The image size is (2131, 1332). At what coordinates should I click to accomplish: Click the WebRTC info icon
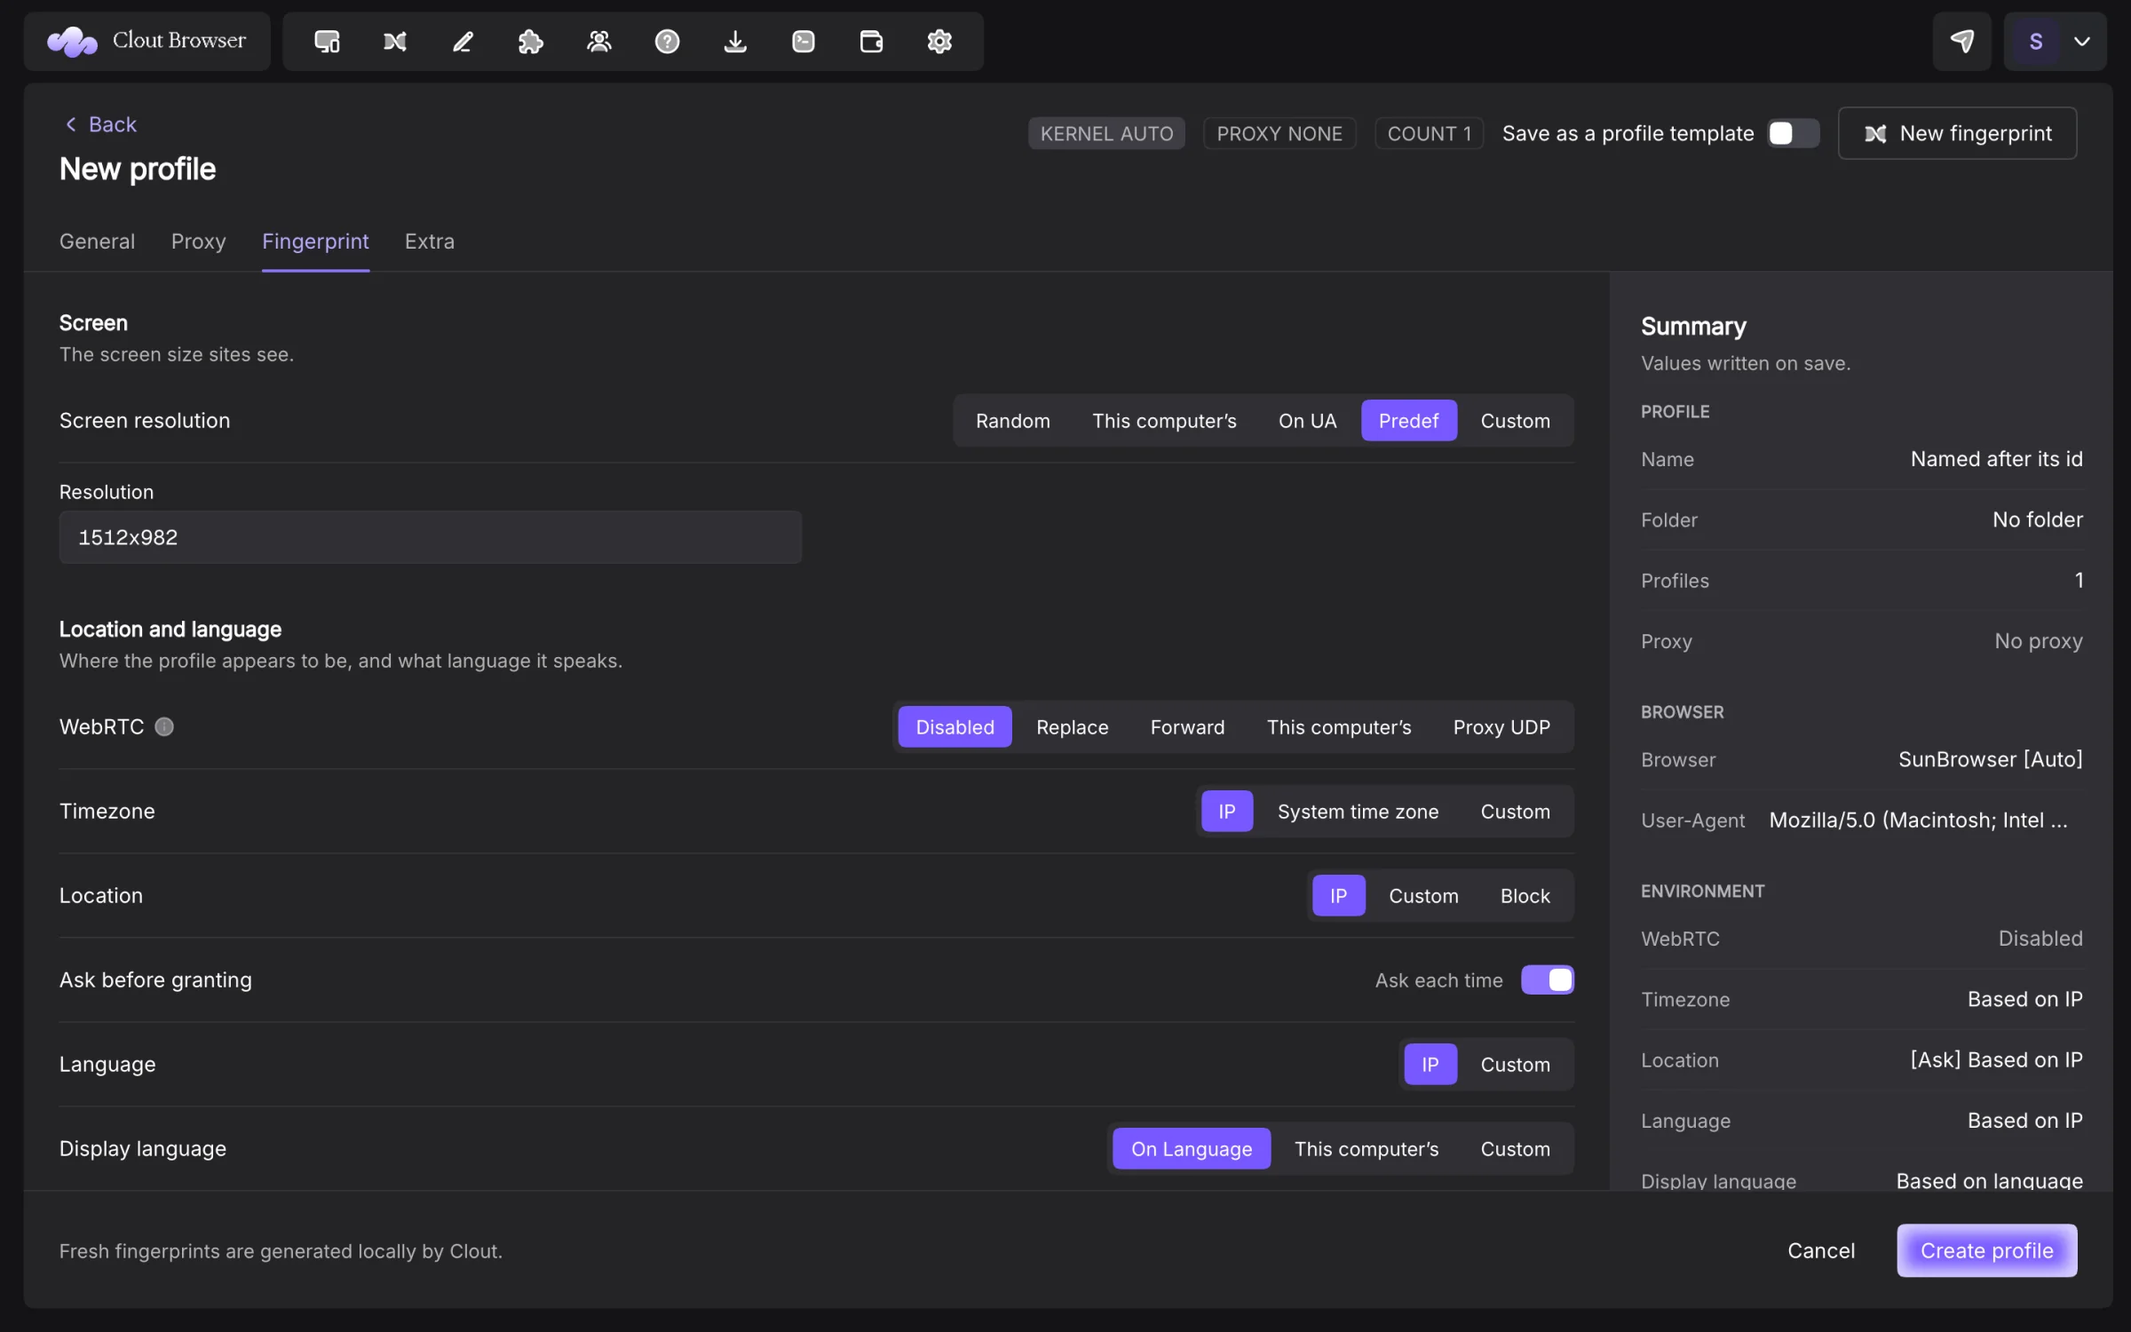tap(164, 727)
